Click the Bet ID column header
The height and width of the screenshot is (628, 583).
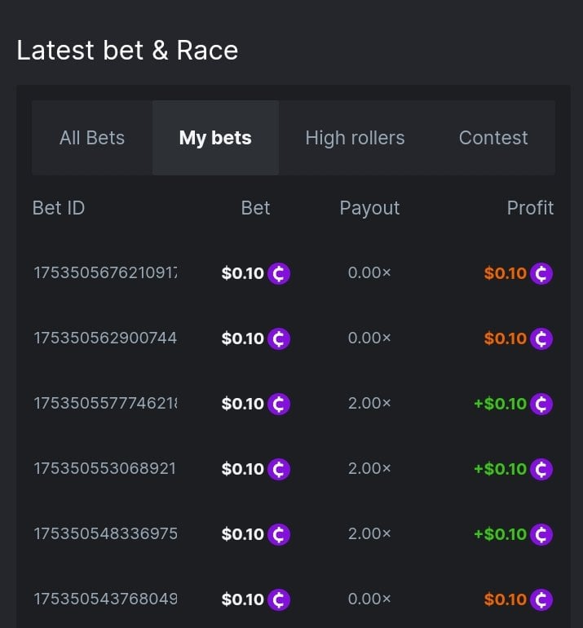tap(59, 208)
